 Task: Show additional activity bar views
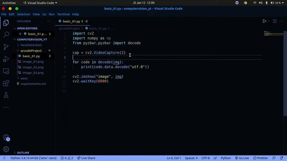pyautogui.click(x=6, y=107)
